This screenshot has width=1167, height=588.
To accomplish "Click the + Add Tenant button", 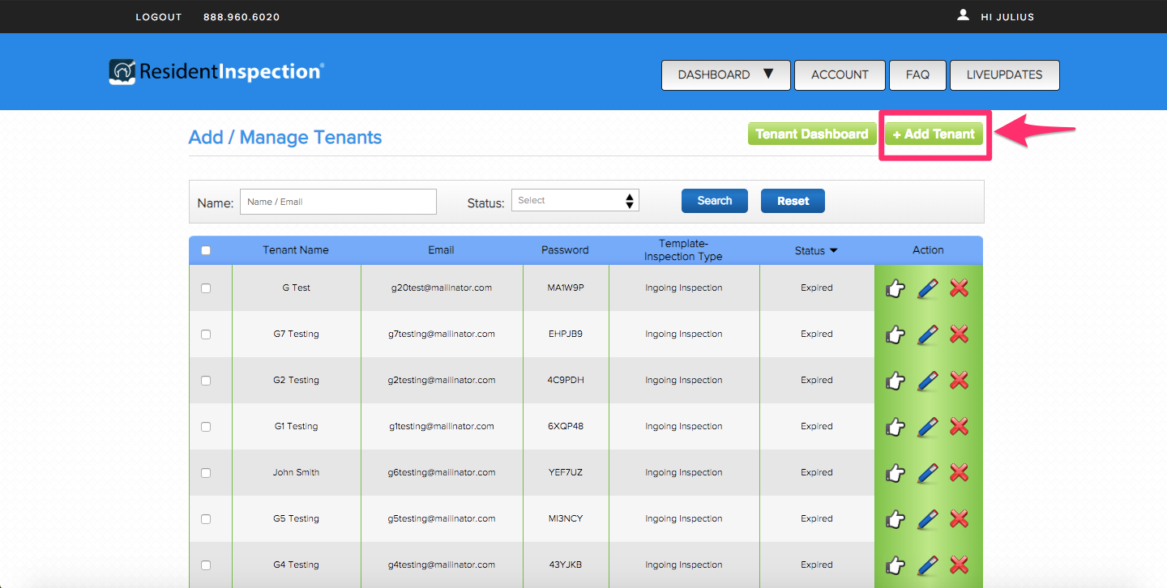I will [x=934, y=134].
